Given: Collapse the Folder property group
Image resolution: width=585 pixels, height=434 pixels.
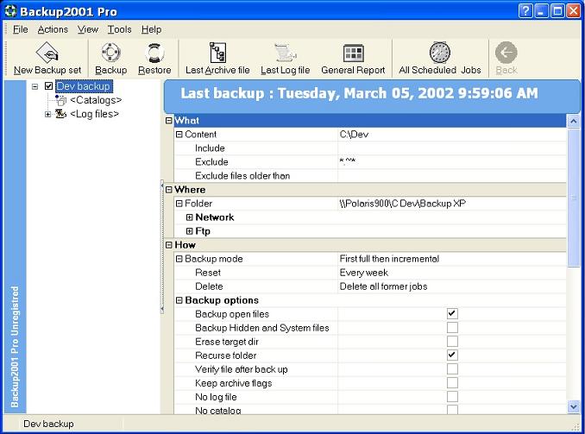Looking at the screenshot, I should (179, 204).
